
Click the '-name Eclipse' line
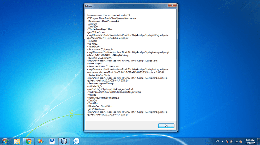point(94,64)
